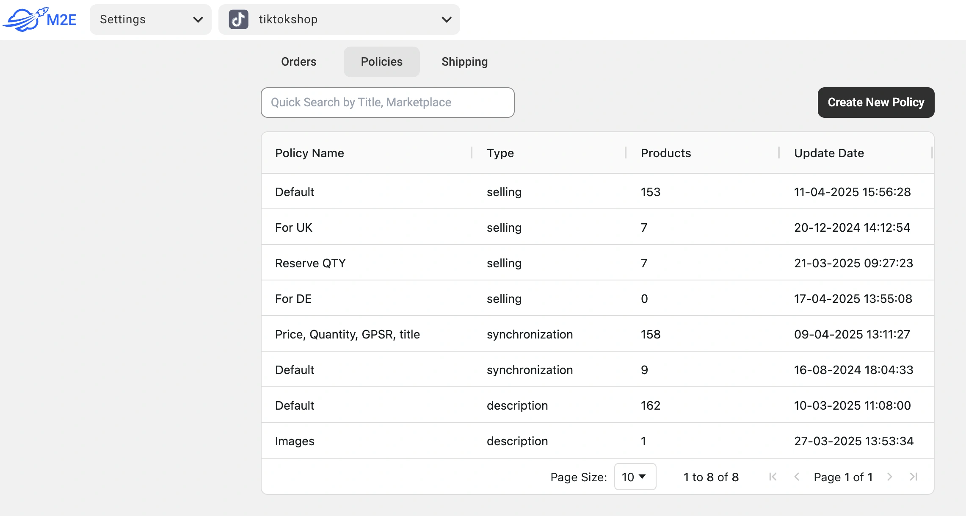Go to previous page arrow
This screenshot has width=966, height=516.
[x=797, y=477]
